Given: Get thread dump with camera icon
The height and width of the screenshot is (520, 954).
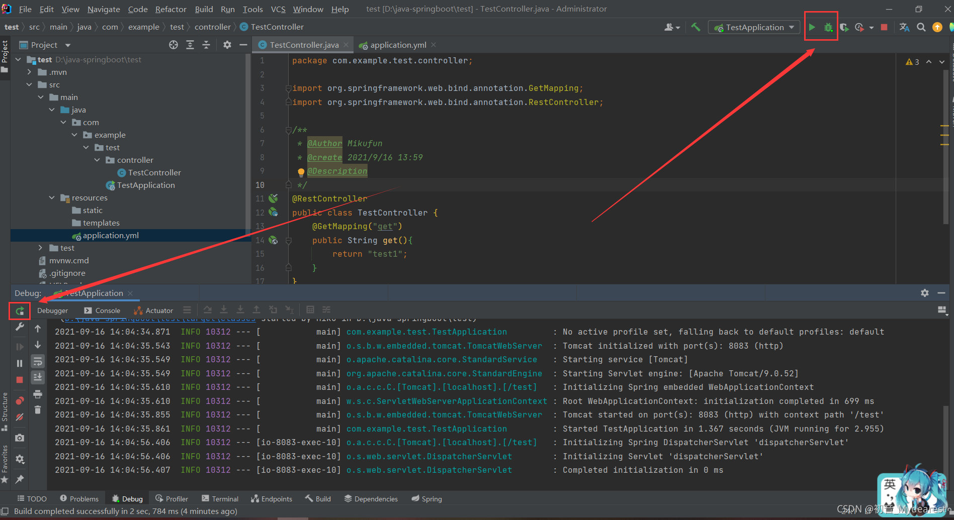Looking at the screenshot, I should pyautogui.click(x=20, y=438).
